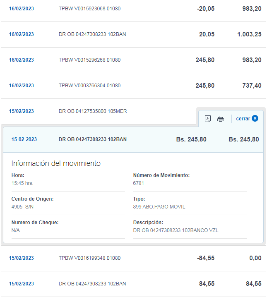
Task: Open the 15/02/2023 date with balance 84,55
Action: click(x=22, y=283)
